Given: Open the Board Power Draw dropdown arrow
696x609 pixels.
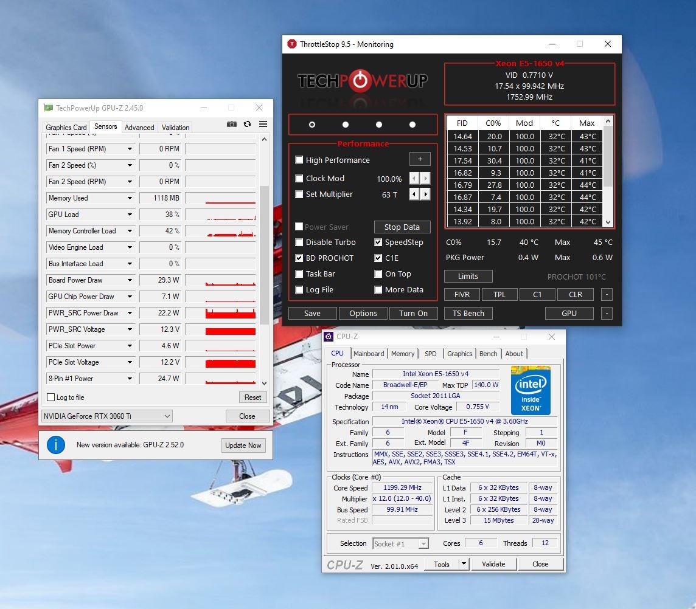Looking at the screenshot, I should [130, 280].
